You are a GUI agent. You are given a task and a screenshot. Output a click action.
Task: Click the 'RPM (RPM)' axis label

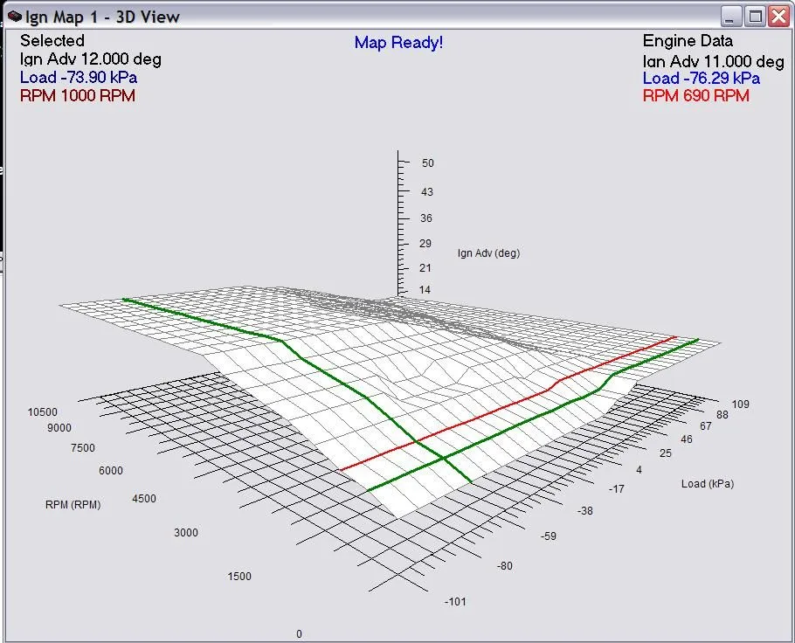point(73,505)
